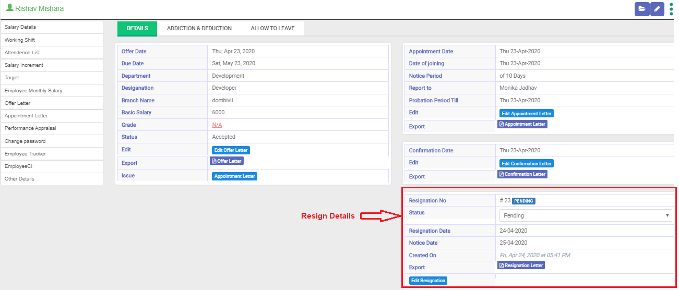This screenshot has height=290, width=679.
Task: Open Salary Details in sidebar
Action: [x=52, y=27]
